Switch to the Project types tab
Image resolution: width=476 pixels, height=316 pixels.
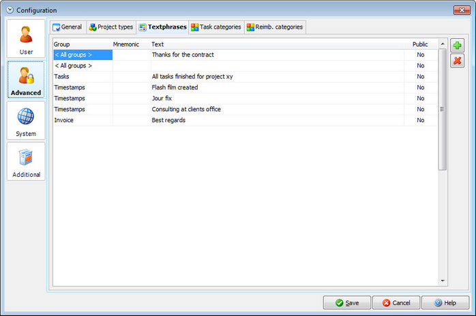[111, 27]
